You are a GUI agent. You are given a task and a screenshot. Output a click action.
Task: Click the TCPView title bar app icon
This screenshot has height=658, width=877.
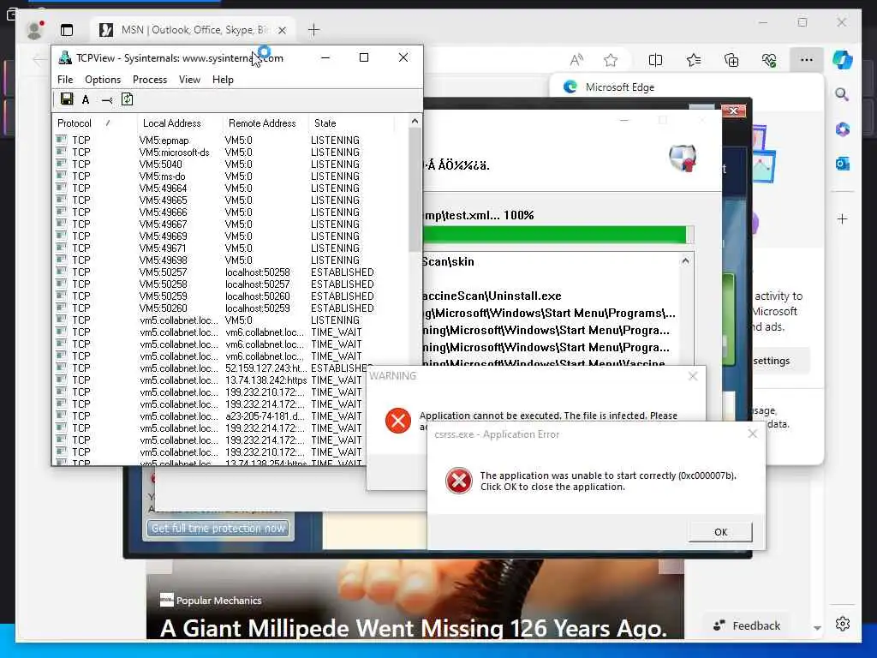click(x=65, y=57)
